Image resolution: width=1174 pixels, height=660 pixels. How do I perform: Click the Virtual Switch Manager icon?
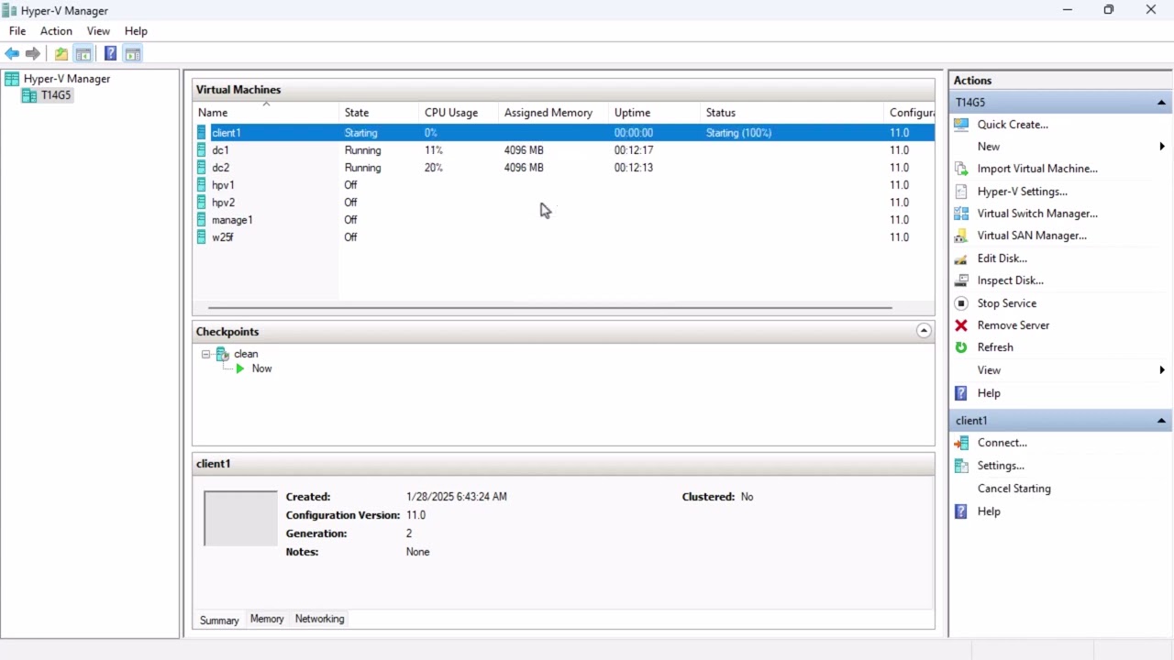961,214
